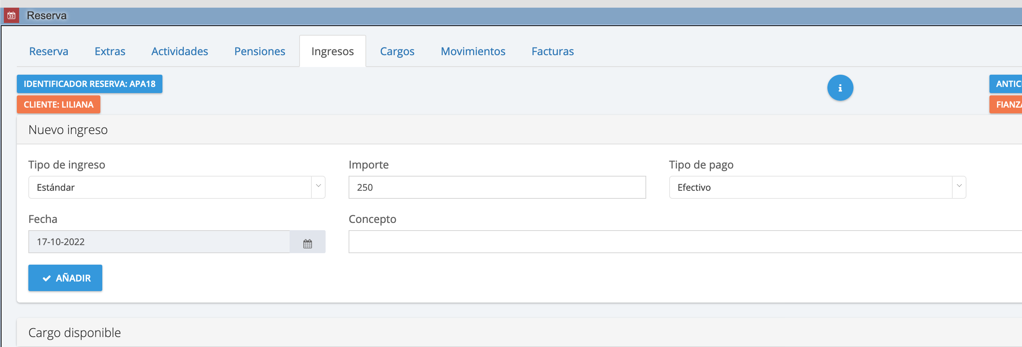Select the Ingresos tab
1022x347 pixels.
[x=332, y=52]
